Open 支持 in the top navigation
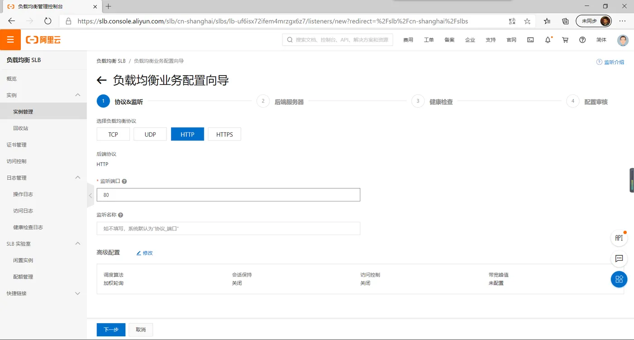This screenshot has height=340, width=634. [491, 40]
